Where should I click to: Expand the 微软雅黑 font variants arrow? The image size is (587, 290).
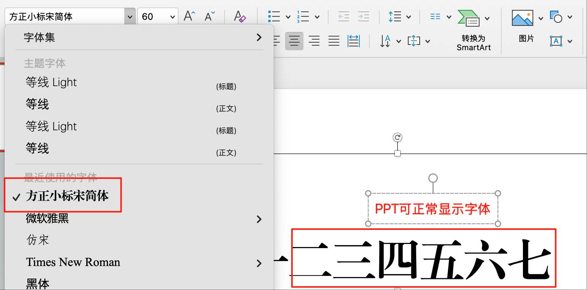point(259,219)
